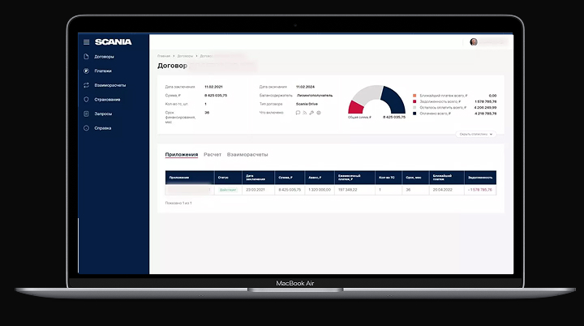
Task: Click the Справка info icon in sidebar
Action: pyautogui.click(x=86, y=128)
